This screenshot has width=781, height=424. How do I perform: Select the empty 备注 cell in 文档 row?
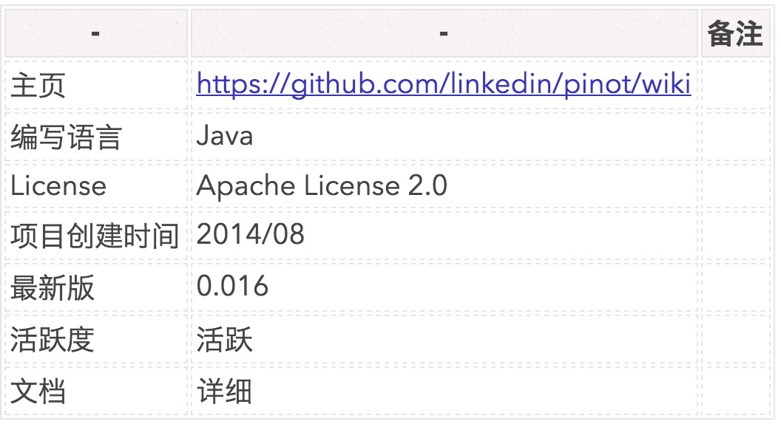pyautogui.click(x=735, y=390)
